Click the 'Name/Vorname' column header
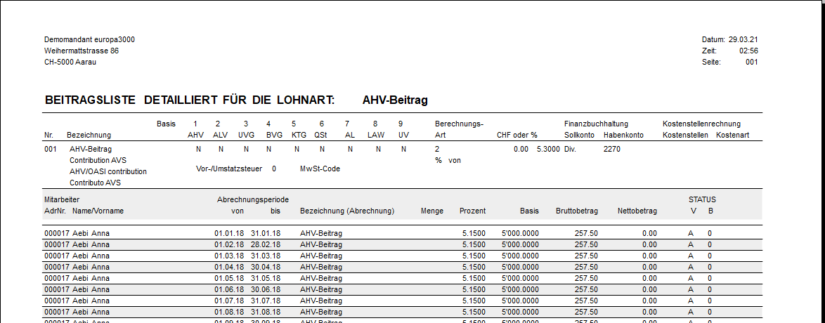The image size is (825, 323). coord(98,211)
